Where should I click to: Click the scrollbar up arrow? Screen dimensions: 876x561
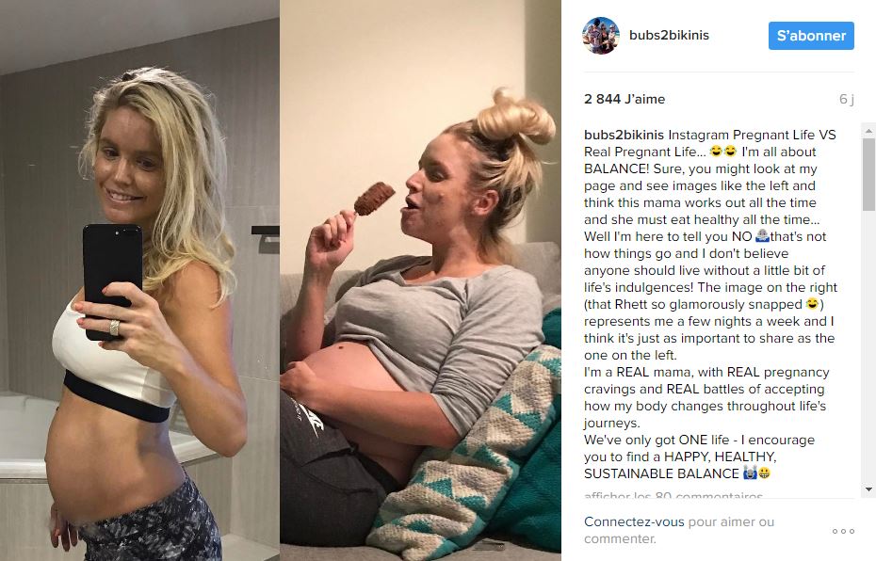click(x=868, y=132)
